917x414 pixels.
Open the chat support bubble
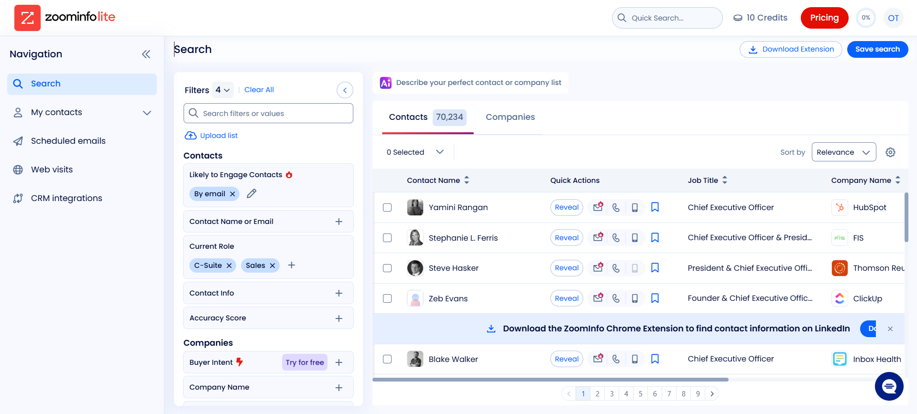point(889,386)
